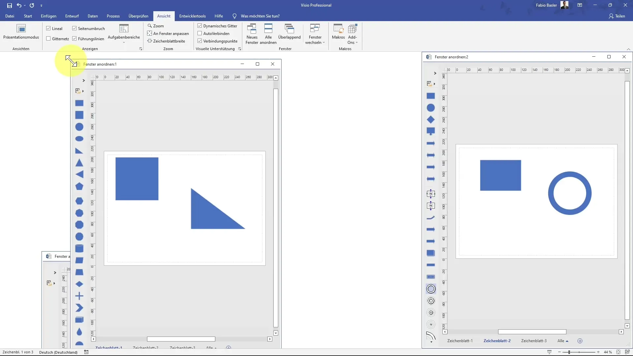Toggle the Verbindungspunkte checkbox

(x=200, y=41)
